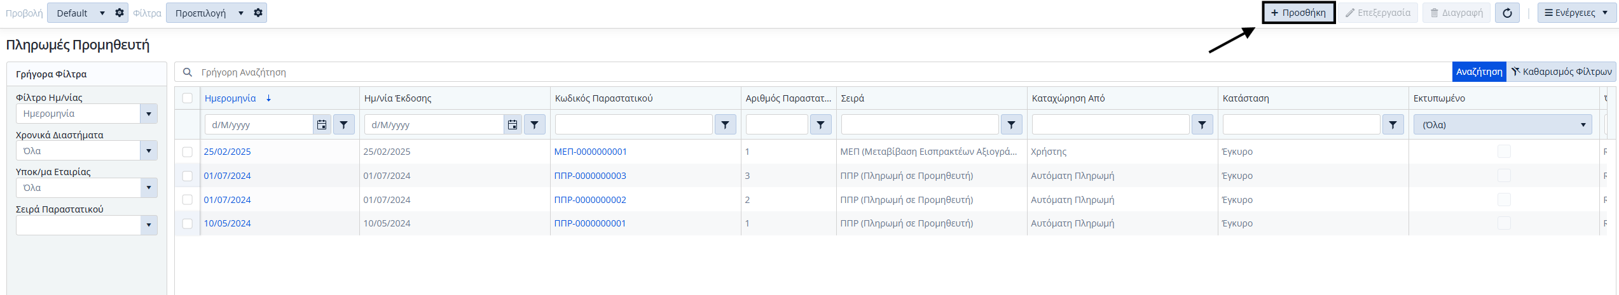Sort by Εκτυπωμένο column header

coord(1439,98)
